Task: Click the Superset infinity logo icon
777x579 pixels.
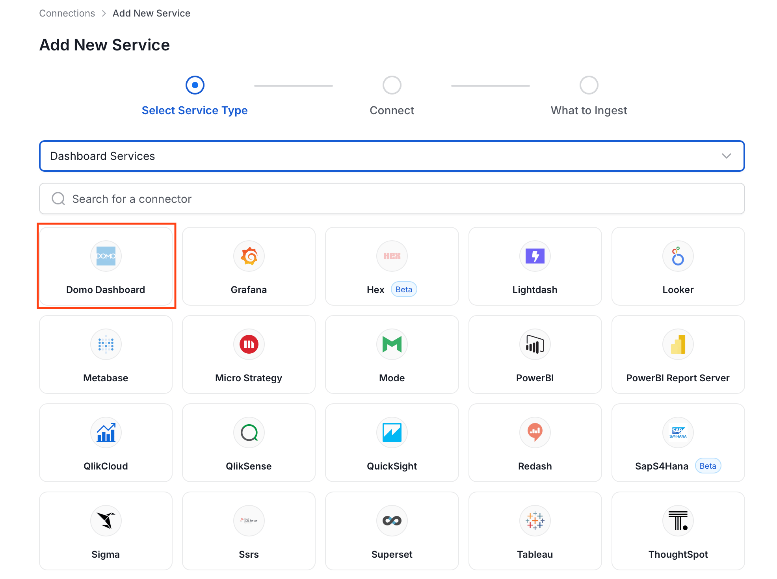Action: 392,521
